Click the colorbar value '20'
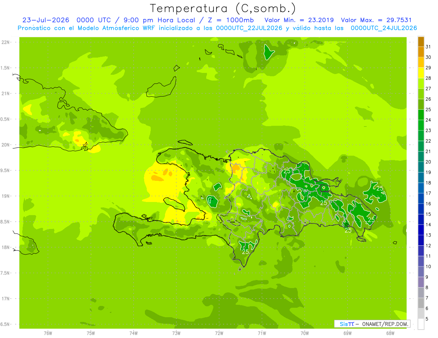The image size is (438, 338). (428, 162)
